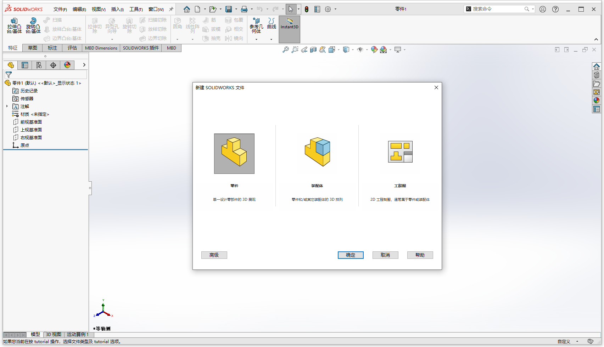Expand the 注解 tree node
Viewport: 604px width, 347px height.
tap(7, 106)
